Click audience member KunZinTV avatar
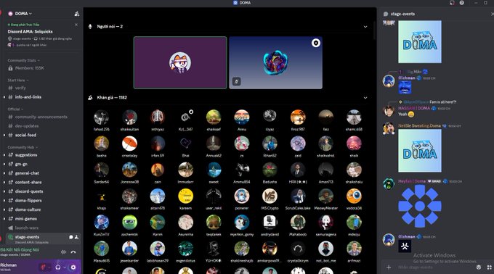This screenshot has width=494, height=274. (101, 222)
